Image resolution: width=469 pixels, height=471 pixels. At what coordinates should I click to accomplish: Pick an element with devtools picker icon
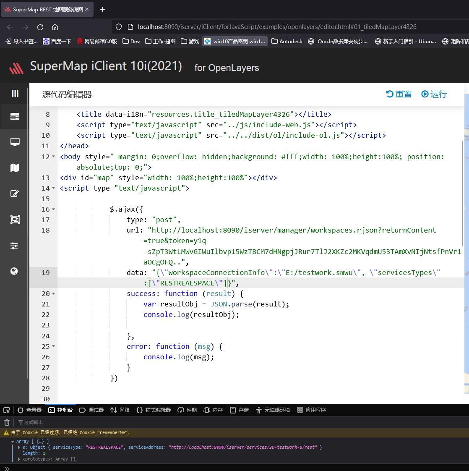(x=7, y=410)
